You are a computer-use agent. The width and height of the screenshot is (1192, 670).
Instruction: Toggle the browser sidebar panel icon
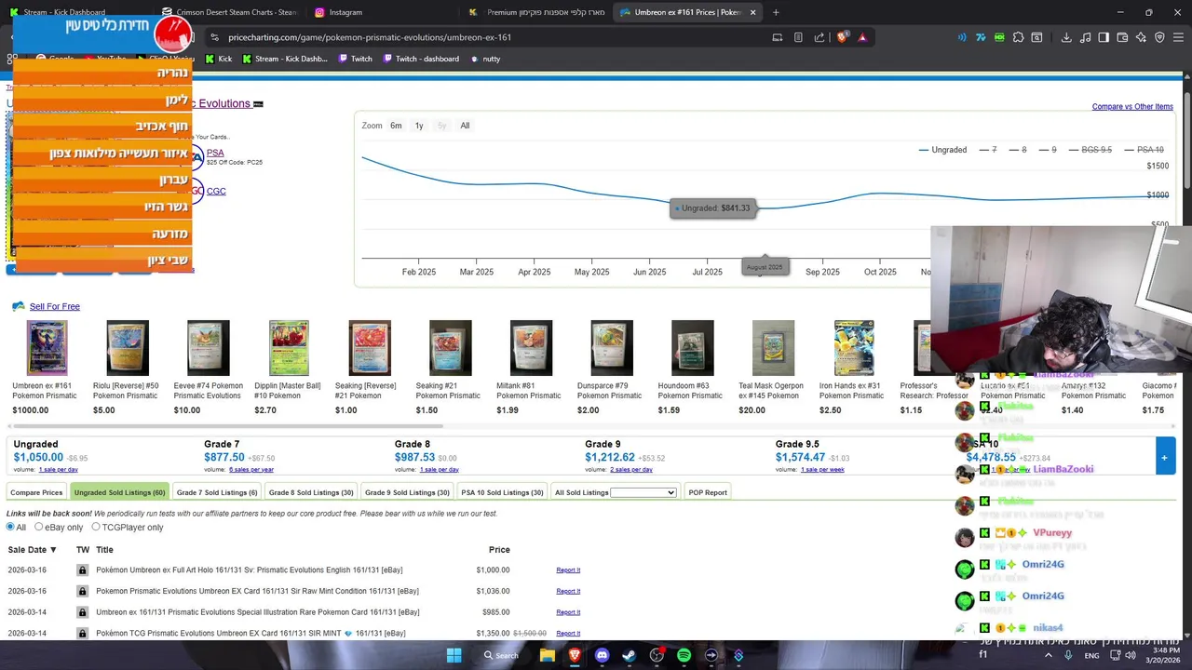tap(1104, 37)
